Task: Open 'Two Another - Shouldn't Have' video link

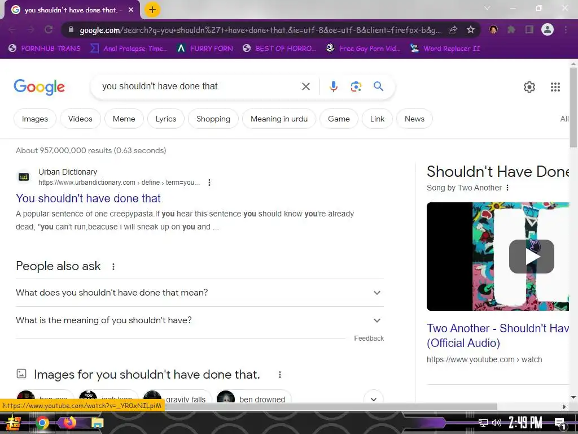Action: [498, 336]
